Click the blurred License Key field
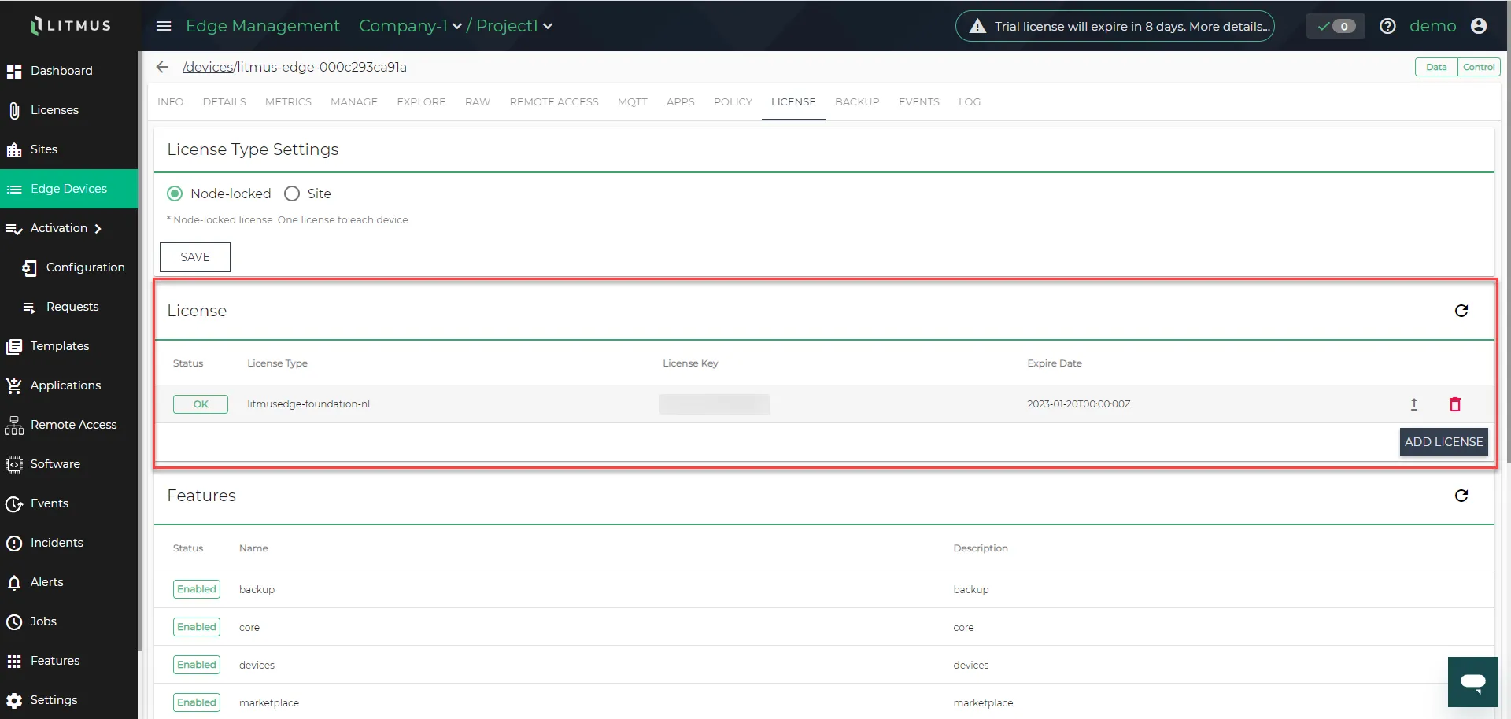This screenshot has height=719, width=1511. [715, 404]
